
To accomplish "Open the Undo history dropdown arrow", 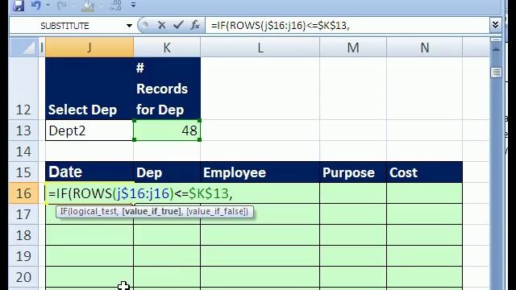I will click(48, 6).
